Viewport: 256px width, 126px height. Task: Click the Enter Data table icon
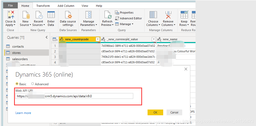(51, 15)
